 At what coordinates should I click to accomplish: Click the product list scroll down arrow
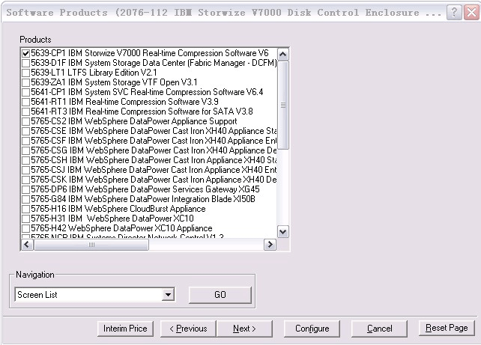pyautogui.click(x=283, y=232)
